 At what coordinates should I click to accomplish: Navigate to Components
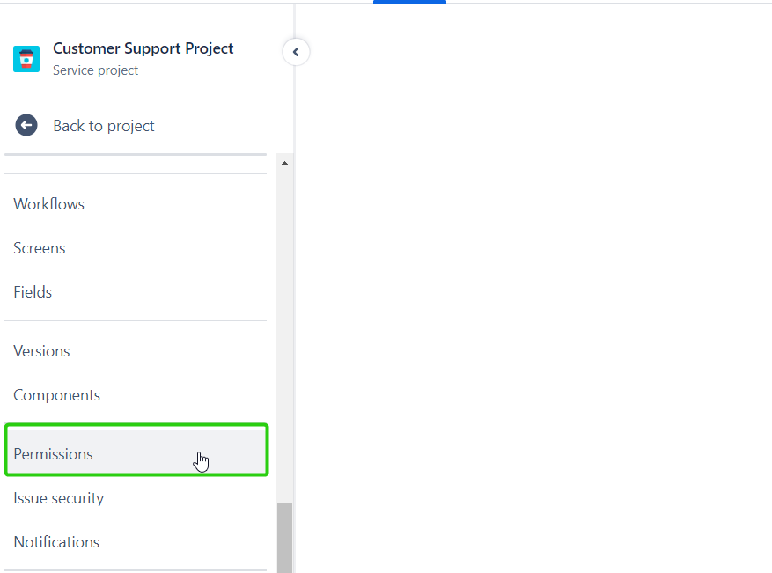pyautogui.click(x=57, y=395)
